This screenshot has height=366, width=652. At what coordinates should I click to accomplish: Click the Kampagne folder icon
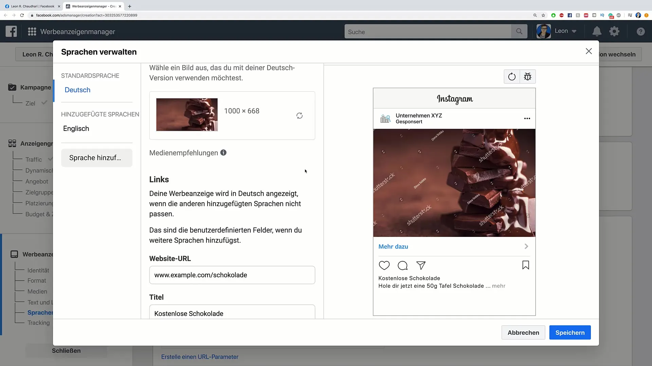[x=12, y=87]
